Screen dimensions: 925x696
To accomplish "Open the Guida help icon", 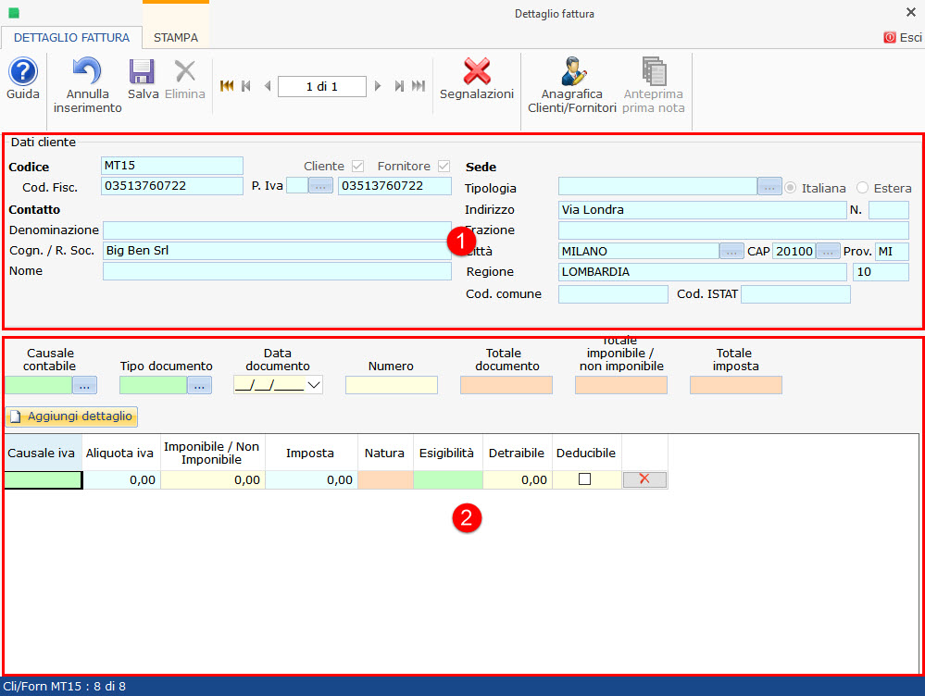I will (x=23, y=72).
